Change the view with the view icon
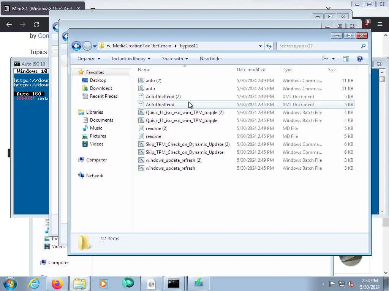Image resolution: width=389 pixels, height=291 pixels. pyautogui.click(x=325, y=59)
